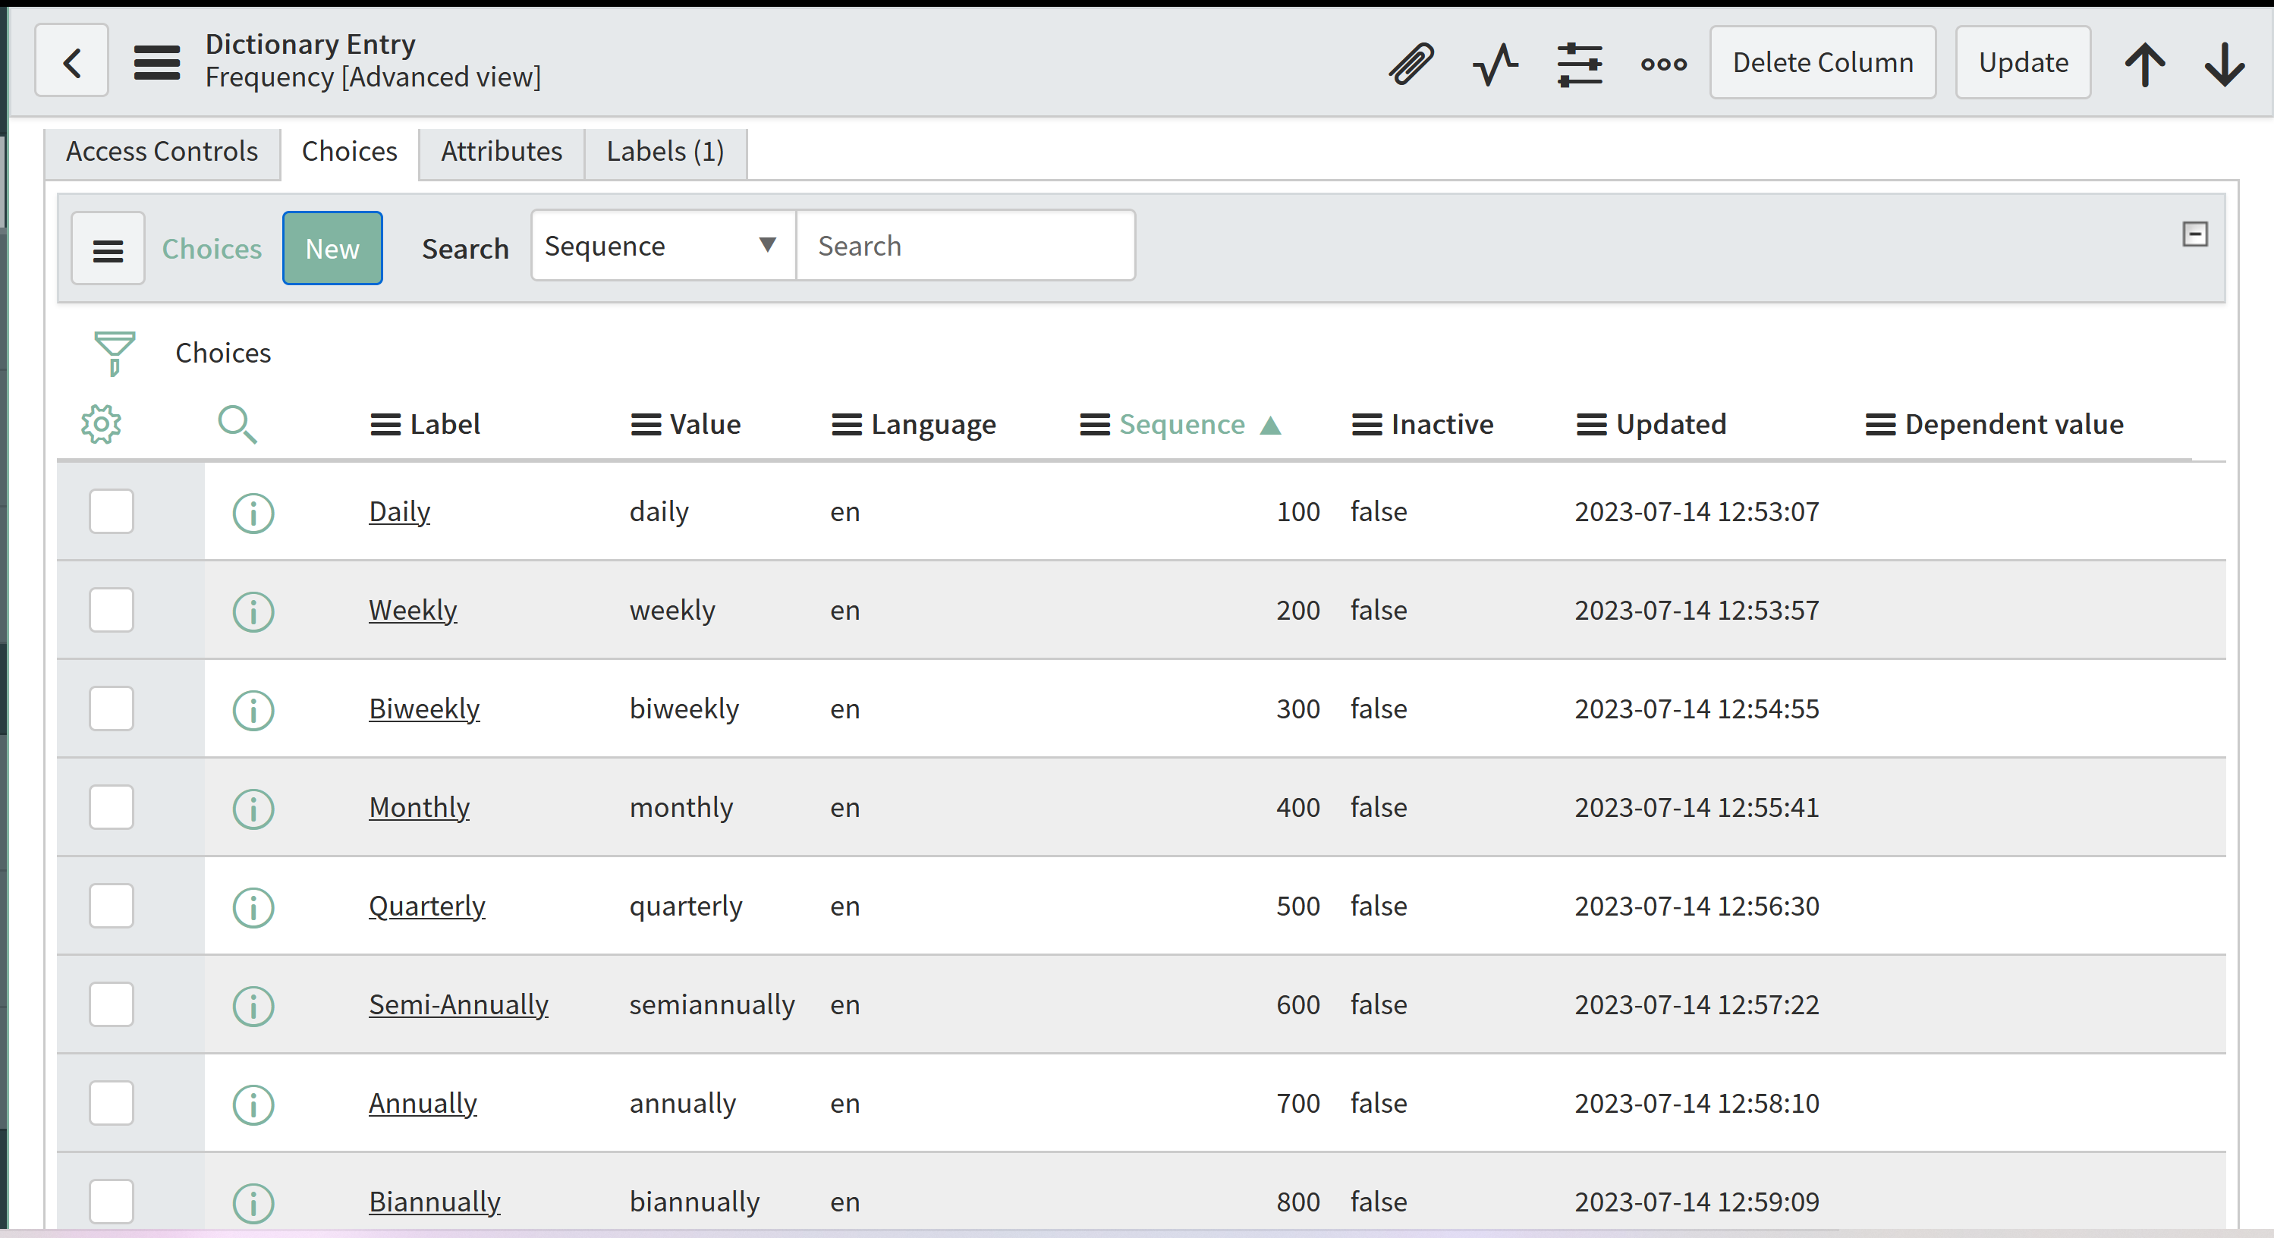Screen dimensions: 2274x1238
Task: Go to next record down arrow
Action: (x=2224, y=64)
